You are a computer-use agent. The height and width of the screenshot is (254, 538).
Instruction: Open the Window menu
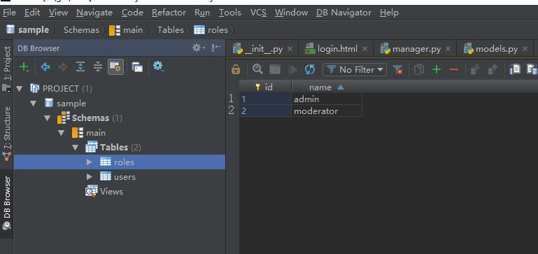[x=291, y=13]
